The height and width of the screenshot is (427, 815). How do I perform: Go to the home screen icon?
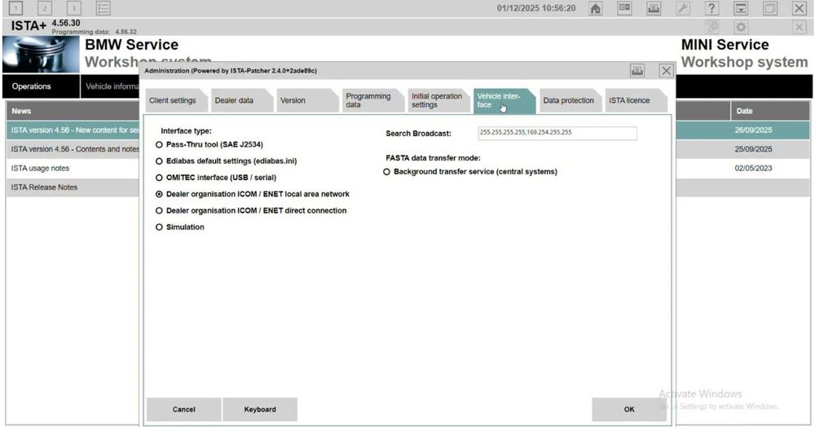pos(596,8)
